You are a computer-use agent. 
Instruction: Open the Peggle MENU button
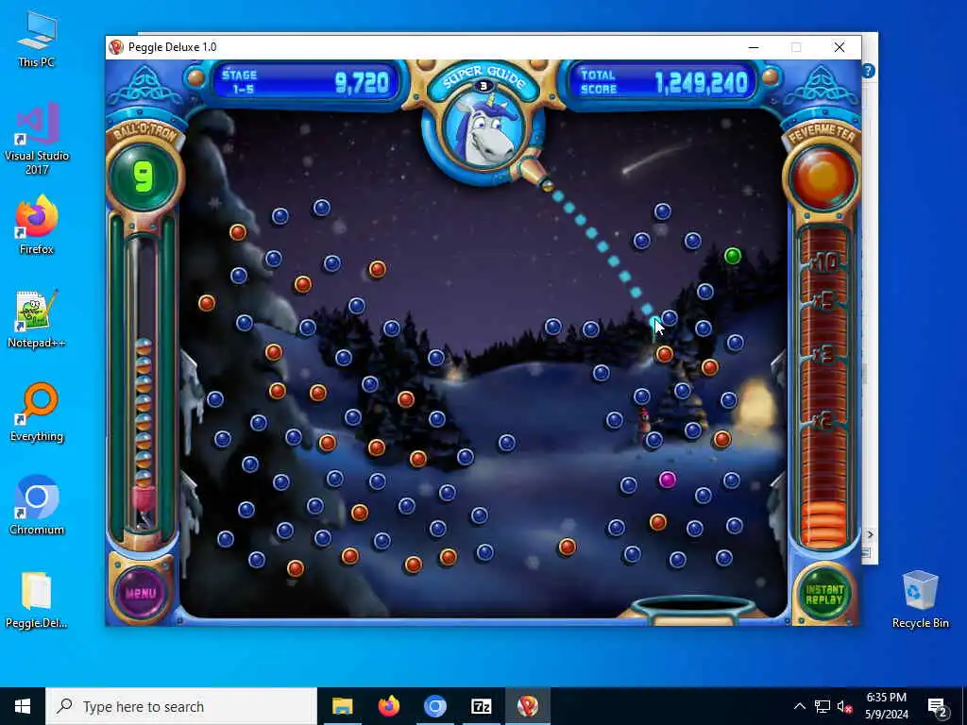(141, 593)
